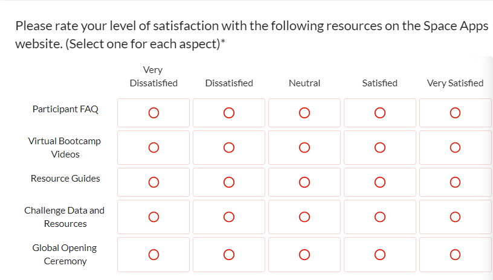Select Very Satisfied for Global Opening Ceremony
This screenshot has width=493, height=280.
[455, 254]
